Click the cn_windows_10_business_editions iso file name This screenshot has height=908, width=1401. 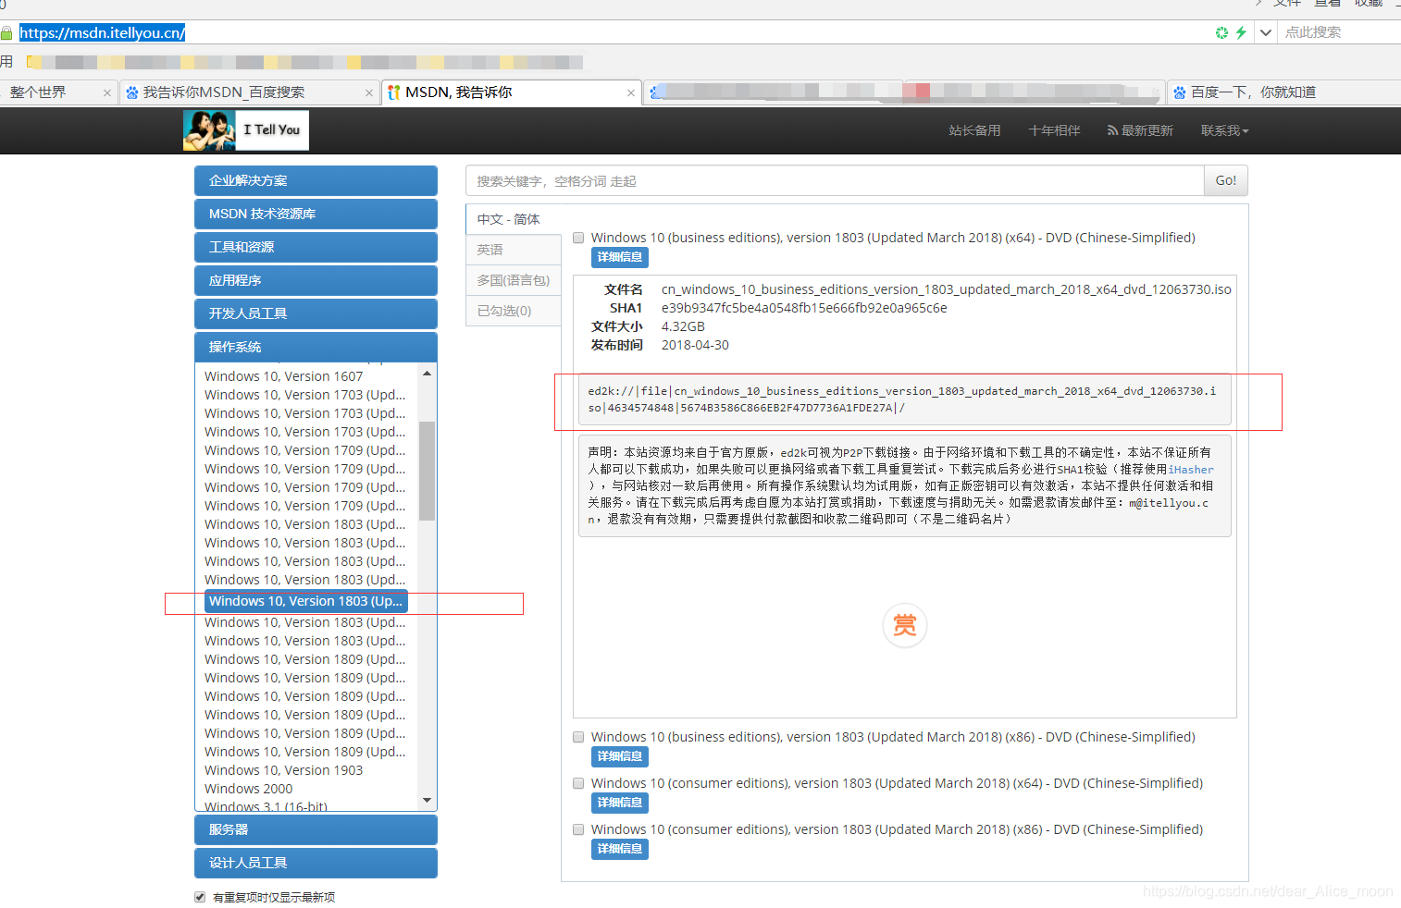(x=947, y=289)
